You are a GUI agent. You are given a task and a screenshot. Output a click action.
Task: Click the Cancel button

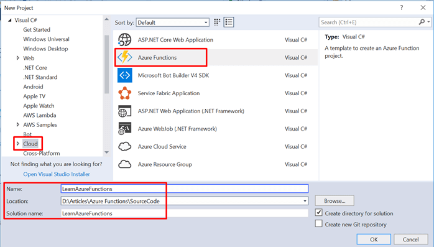coord(411,240)
